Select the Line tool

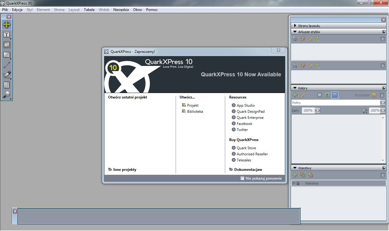pyautogui.click(x=7, y=65)
